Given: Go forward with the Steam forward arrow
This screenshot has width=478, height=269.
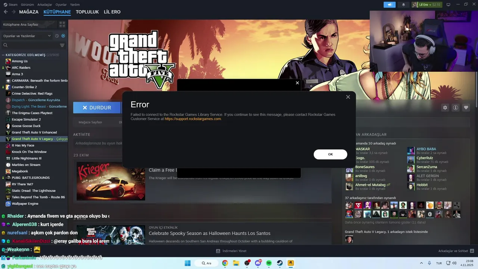Looking at the screenshot, I should 13,12.
